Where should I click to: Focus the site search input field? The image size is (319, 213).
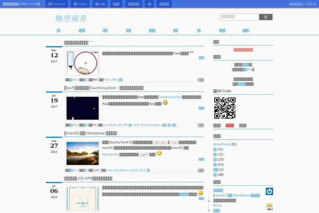239,17
